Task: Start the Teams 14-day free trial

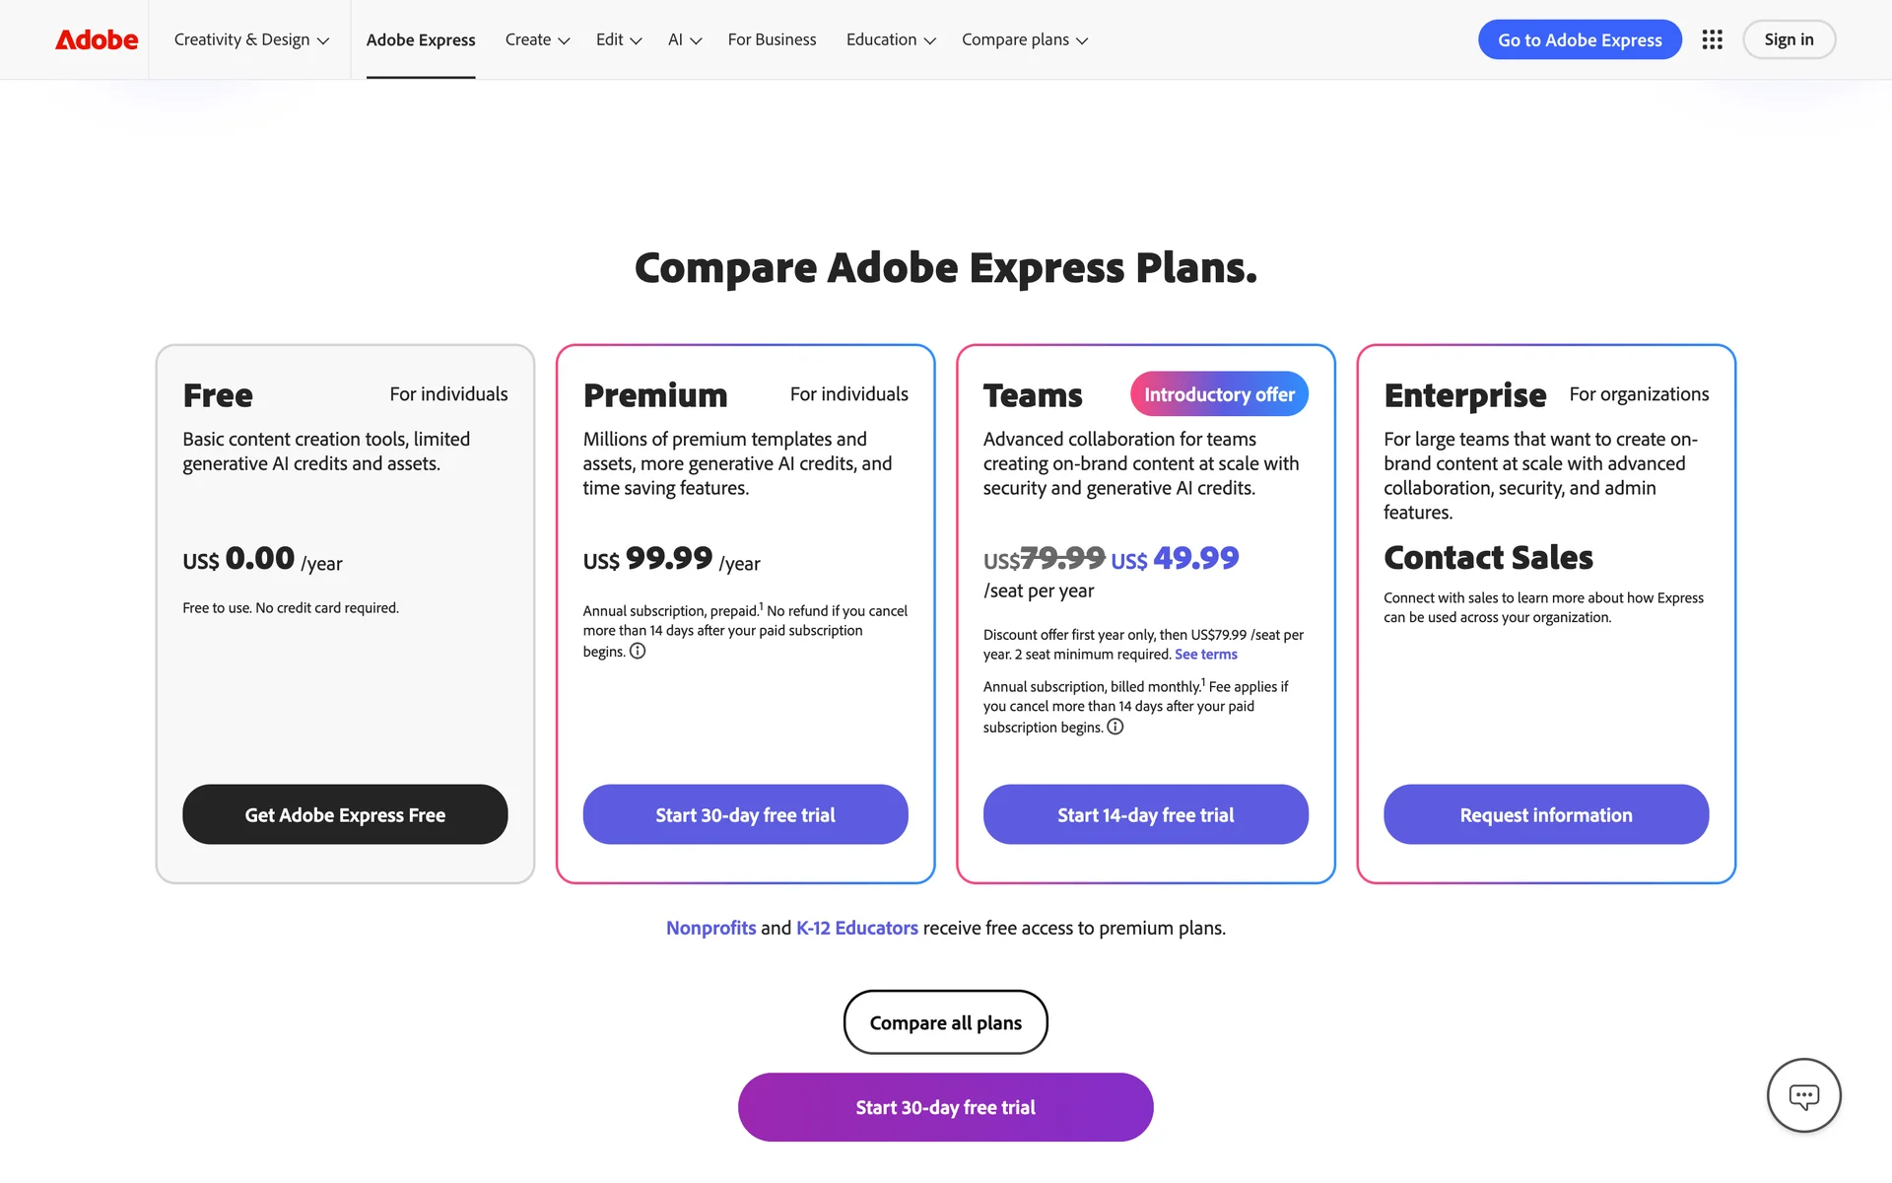Action: 1145,814
